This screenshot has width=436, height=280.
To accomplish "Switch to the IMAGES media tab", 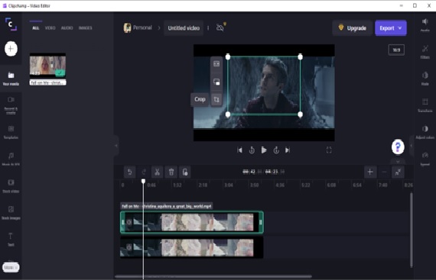I will (x=85, y=28).
